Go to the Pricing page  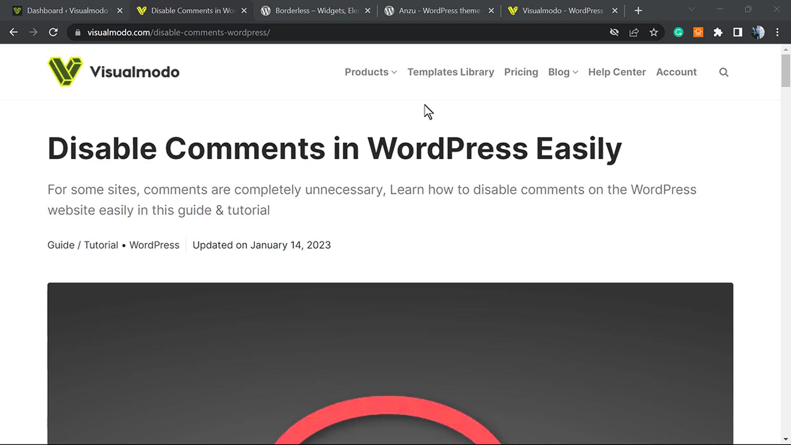point(521,72)
